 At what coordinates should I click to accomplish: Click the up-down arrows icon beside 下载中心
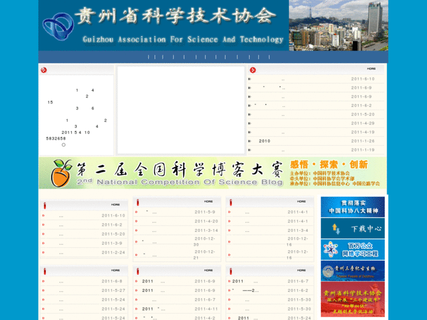click(x=336, y=229)
